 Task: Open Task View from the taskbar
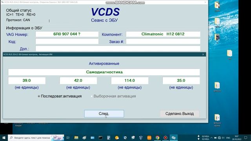[68, 137]
